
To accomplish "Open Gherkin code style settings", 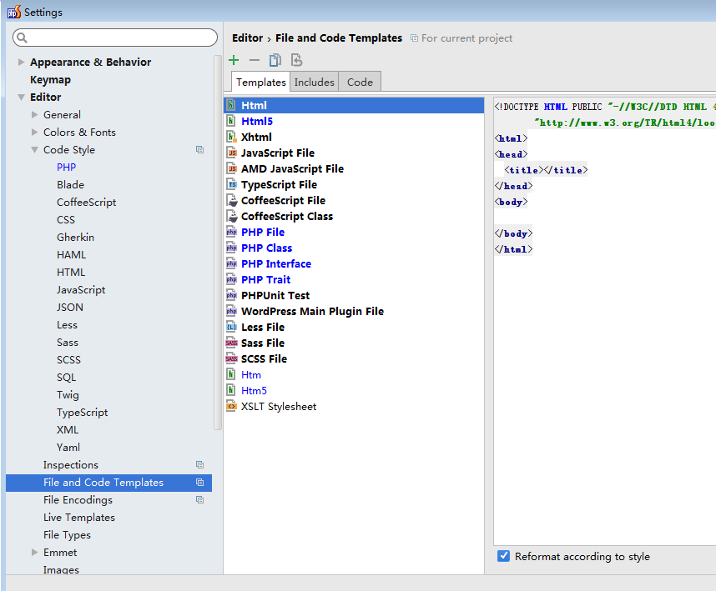I will [75, 237].
